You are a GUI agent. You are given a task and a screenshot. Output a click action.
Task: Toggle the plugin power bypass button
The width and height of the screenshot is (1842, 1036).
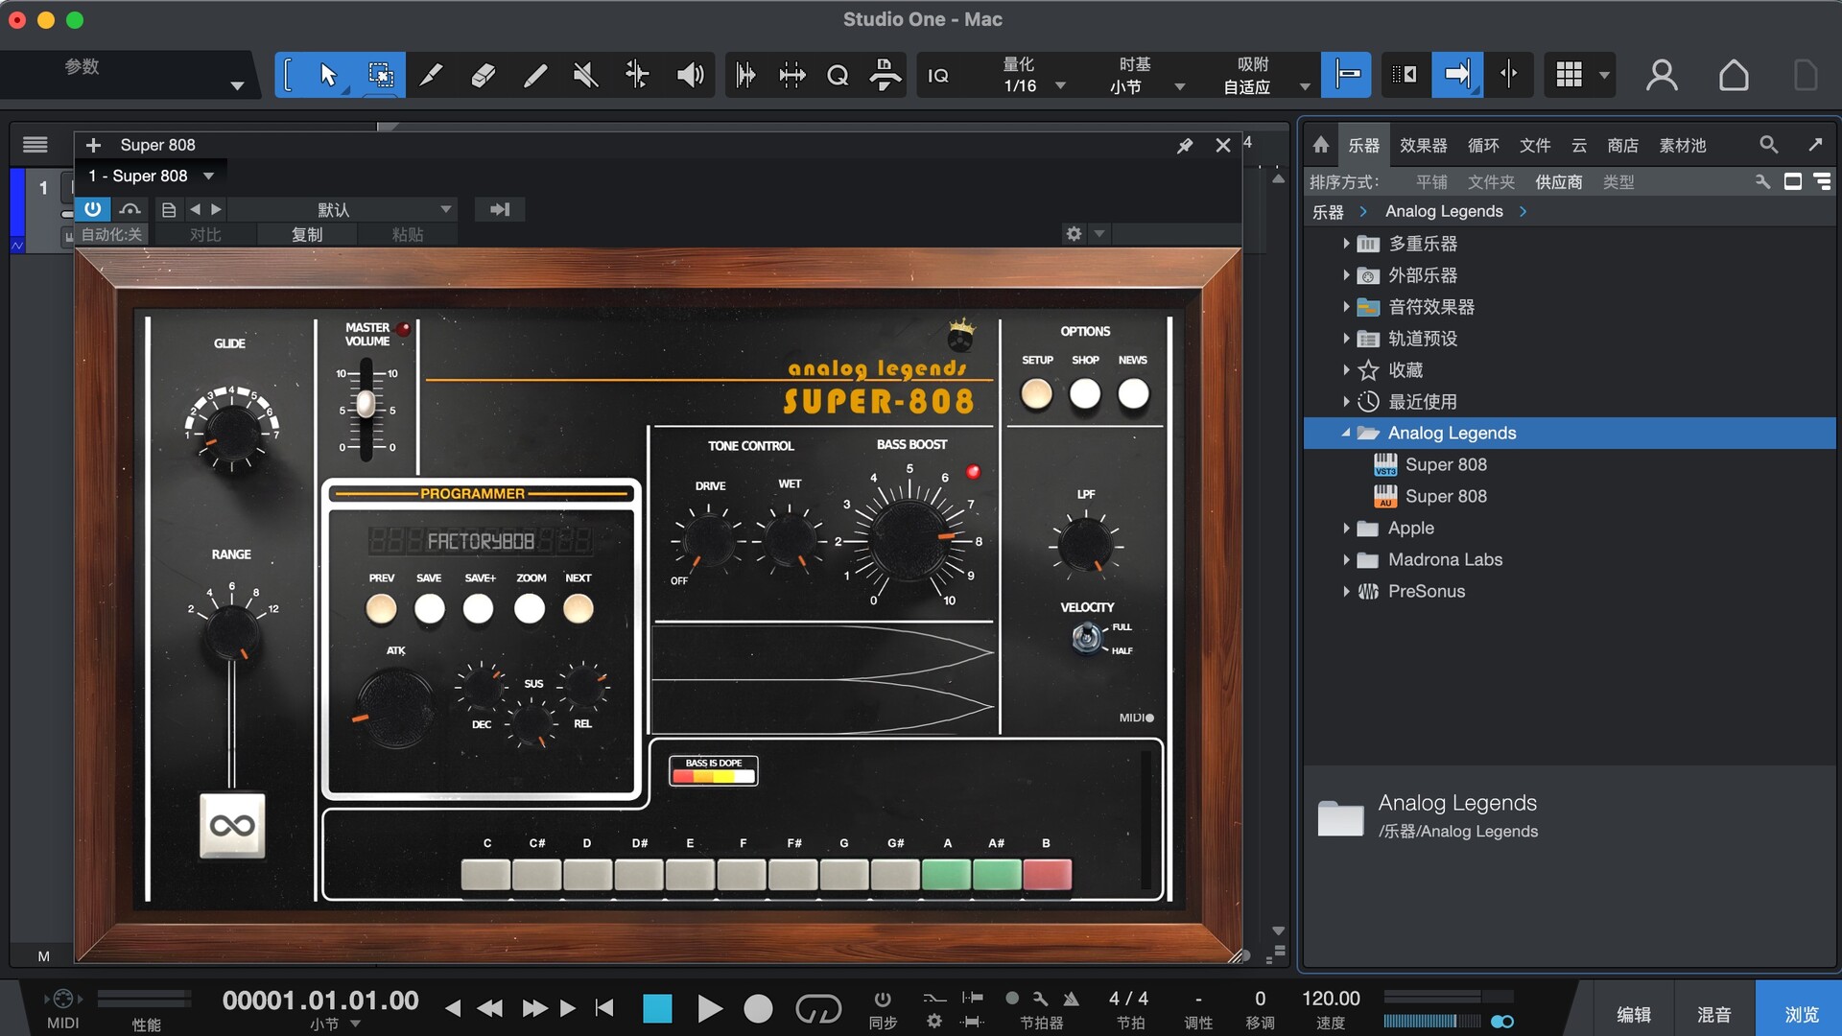click(93, 209)
